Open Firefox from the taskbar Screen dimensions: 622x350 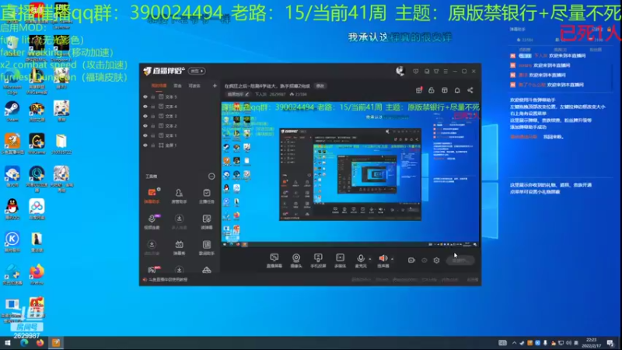(40, 343)
